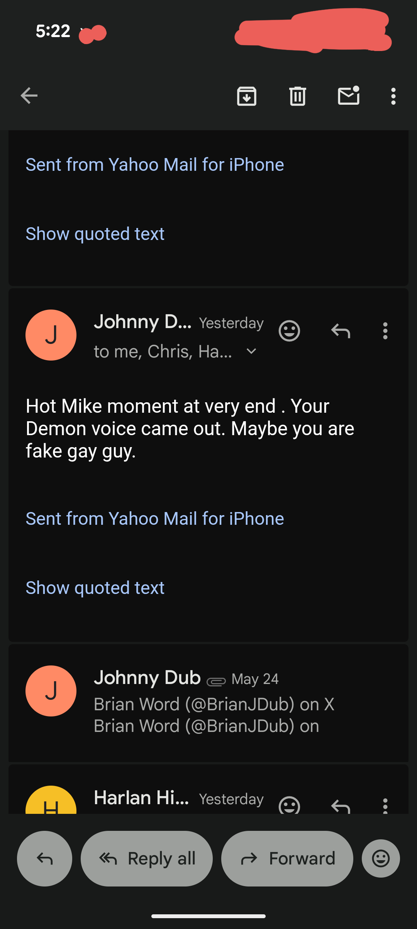
Task: Add emoji reaction to Johnny D's message
Action: tap(289, 331)
